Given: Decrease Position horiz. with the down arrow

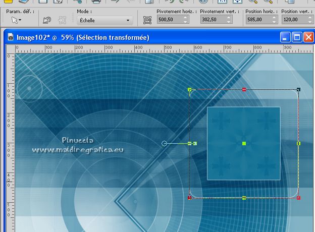Looking at the screenshot, I should pyautogui.click(x=274, y=22).
